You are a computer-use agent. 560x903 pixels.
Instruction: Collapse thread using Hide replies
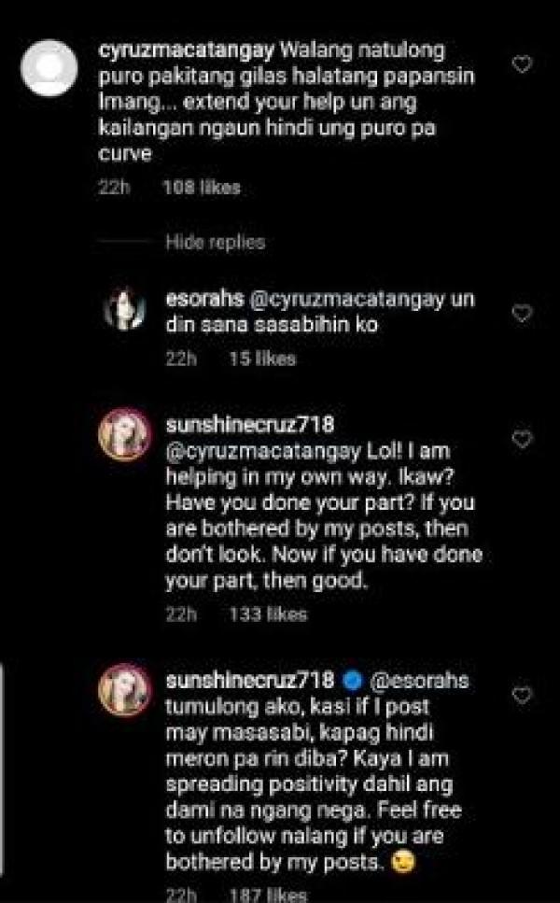[x=215, y=242]
